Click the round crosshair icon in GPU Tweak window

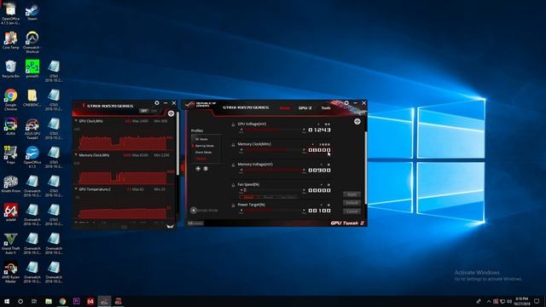[x=357, y=121]
